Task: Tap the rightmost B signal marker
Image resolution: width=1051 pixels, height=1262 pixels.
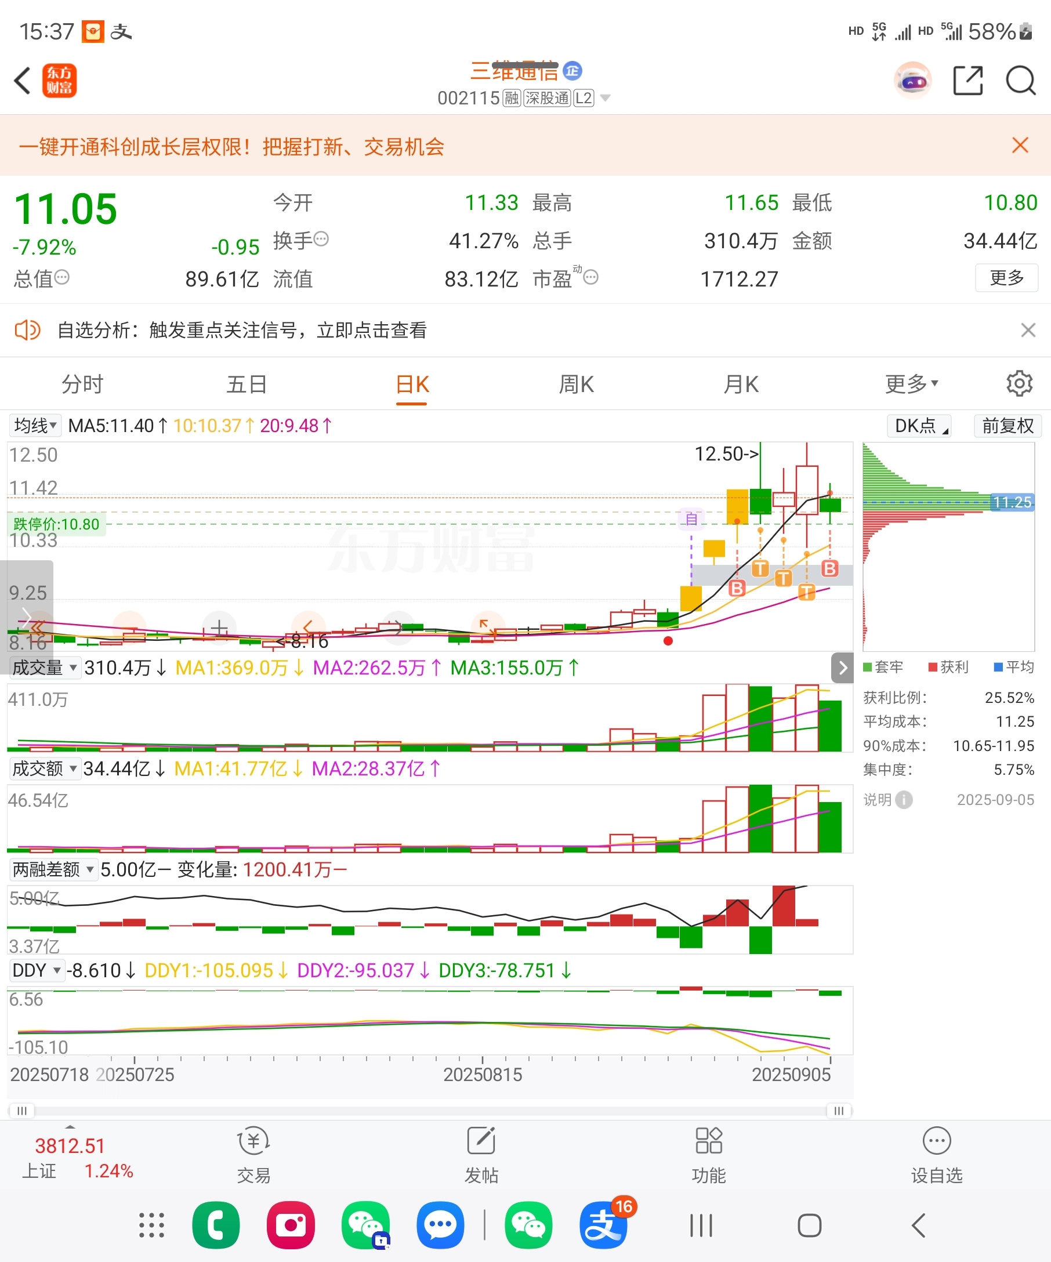Action: [x=830, y=568]
